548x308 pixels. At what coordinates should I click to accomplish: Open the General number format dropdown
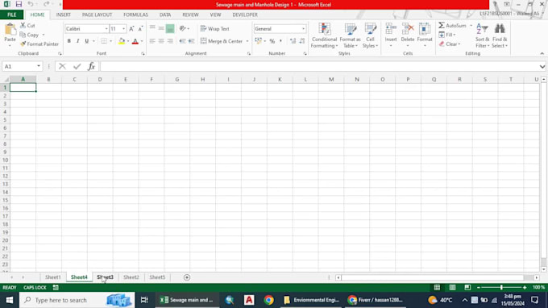303,29
